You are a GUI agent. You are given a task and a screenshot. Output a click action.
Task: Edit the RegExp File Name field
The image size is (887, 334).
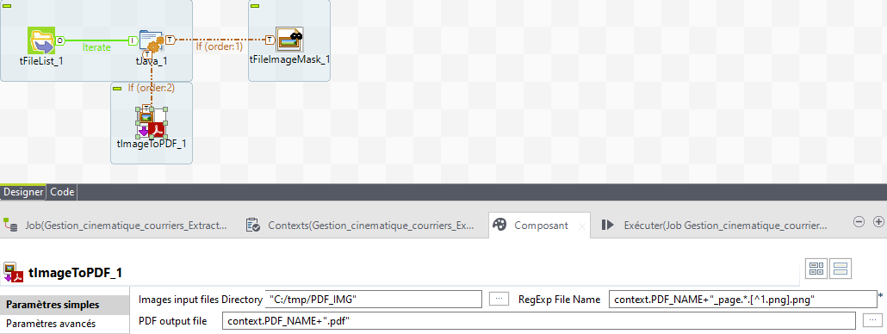(742, 299)
